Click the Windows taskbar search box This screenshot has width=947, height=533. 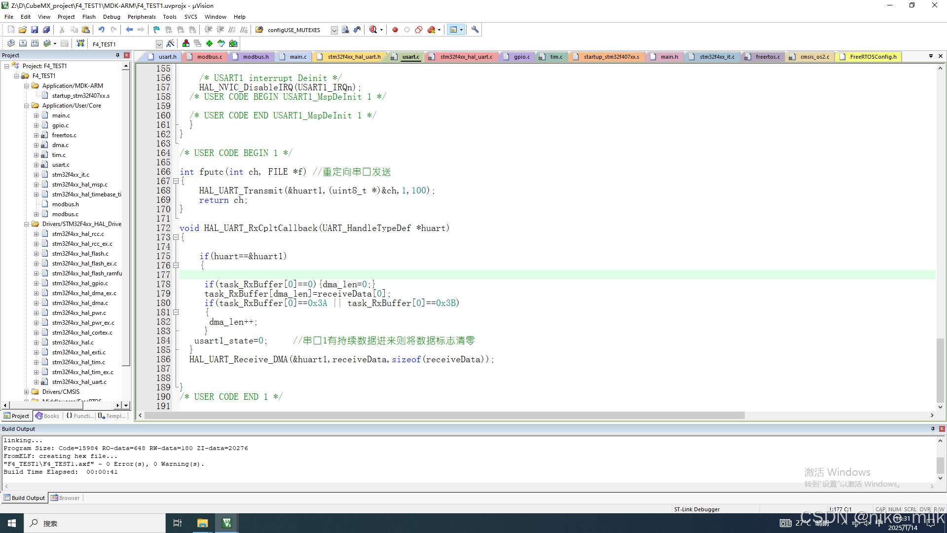click(94, 523)
